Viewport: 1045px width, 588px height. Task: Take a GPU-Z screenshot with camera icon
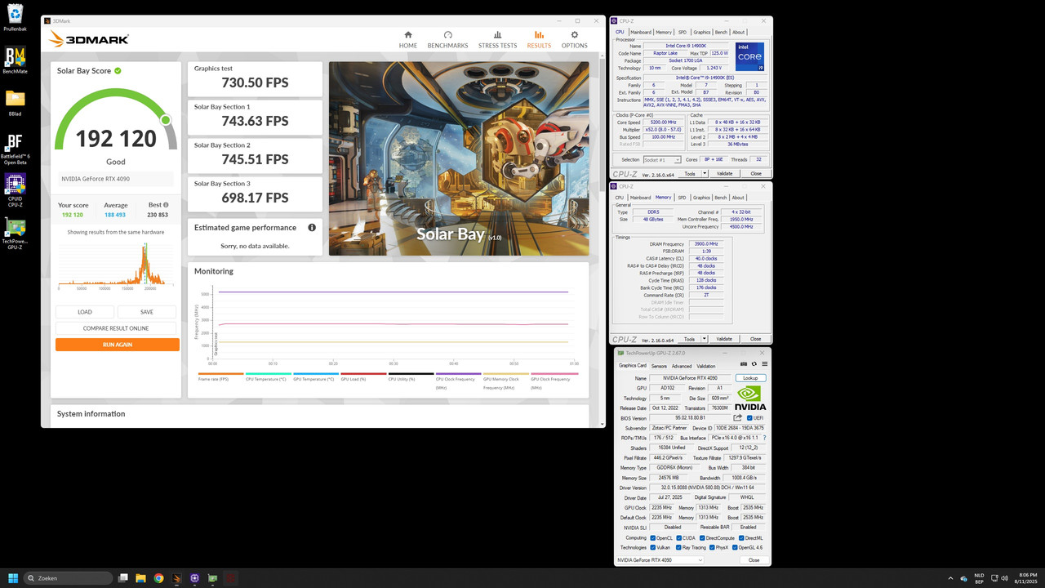[x=744, y=364]
